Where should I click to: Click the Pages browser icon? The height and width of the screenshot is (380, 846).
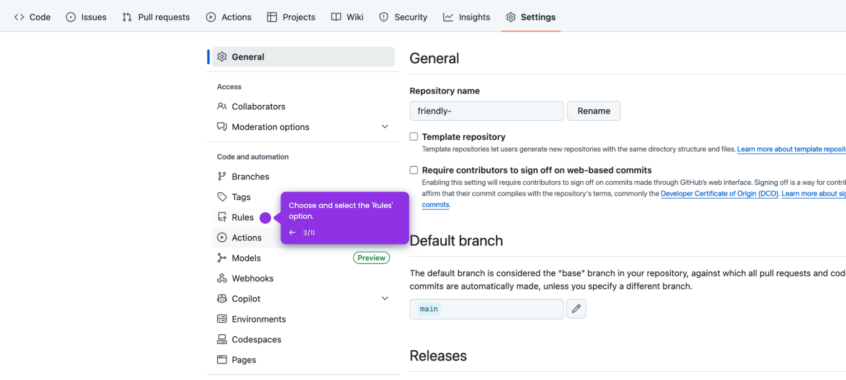(x=222, y=359)
